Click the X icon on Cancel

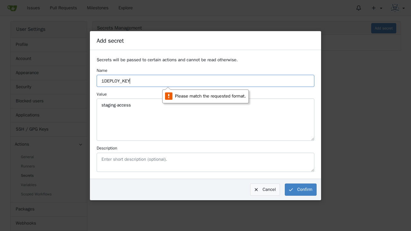tap(256, 190)
